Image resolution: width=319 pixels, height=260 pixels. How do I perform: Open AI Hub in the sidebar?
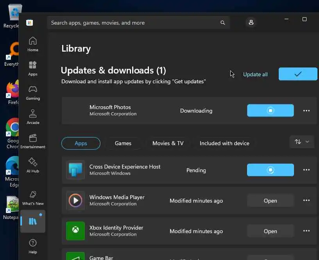(33, 165)
